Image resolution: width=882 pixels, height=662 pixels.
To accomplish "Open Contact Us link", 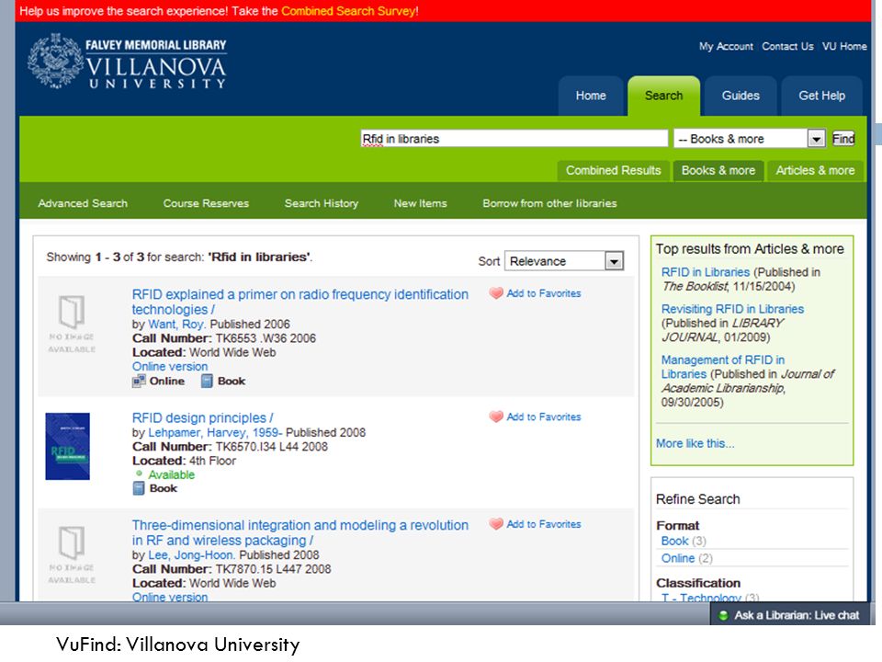I will click(787, 46).
